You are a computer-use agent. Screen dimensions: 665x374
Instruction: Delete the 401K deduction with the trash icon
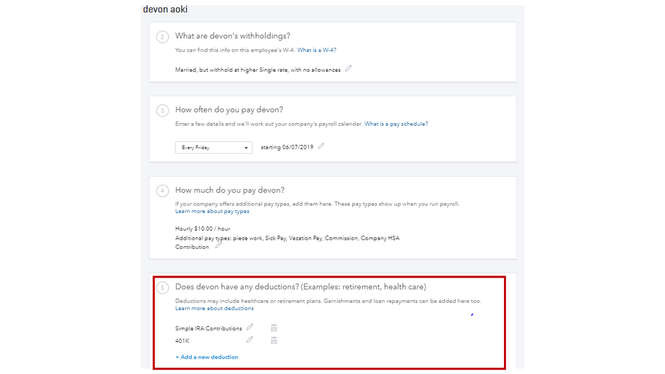coord(274,341)
